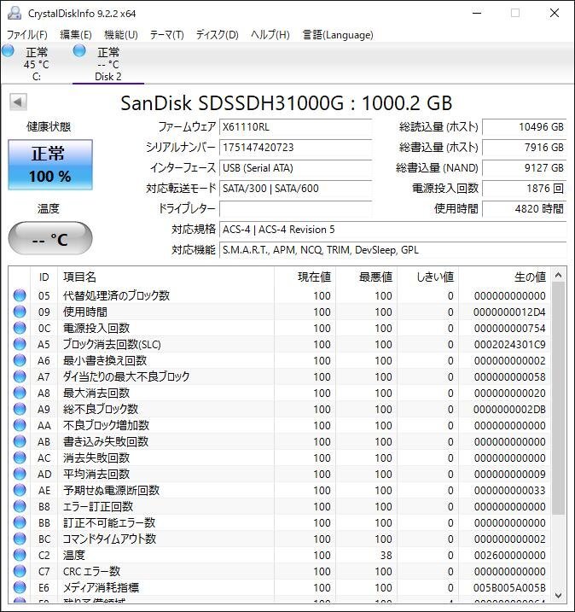Viewport: 575px width, 612px height.
Task: Click power-on hours value 4820 時間
Action: point(525,209)
